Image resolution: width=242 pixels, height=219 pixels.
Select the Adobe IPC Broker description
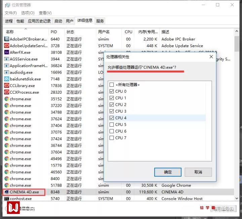pos(178,39)
